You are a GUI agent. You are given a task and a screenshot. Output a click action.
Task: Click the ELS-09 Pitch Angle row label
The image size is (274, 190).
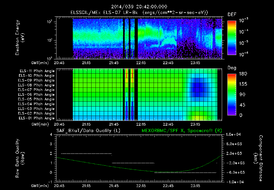(36, 81)
